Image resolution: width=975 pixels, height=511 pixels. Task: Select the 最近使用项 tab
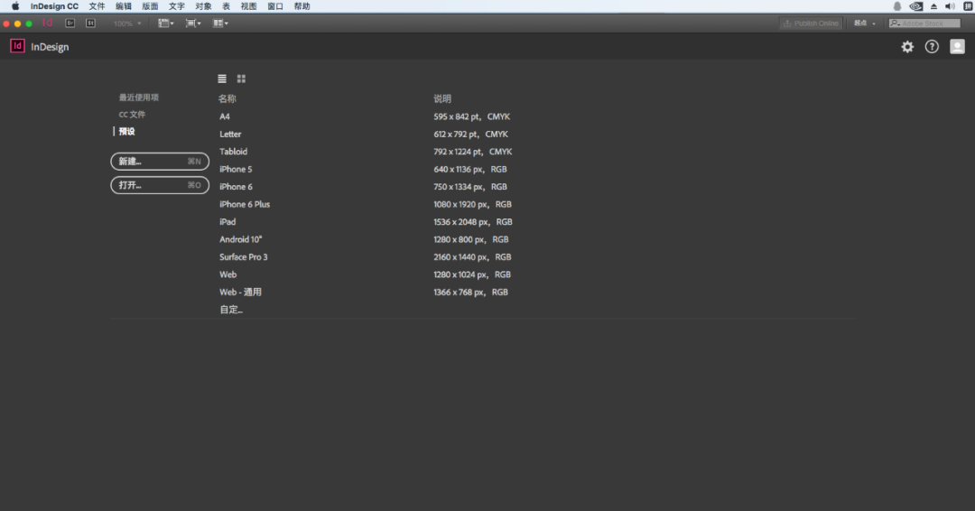click(139, 98)
